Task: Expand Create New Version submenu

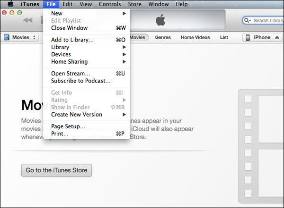Action: point(87,115)
